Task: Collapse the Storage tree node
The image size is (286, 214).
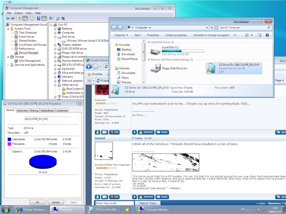Action: [x=8, y=57]
